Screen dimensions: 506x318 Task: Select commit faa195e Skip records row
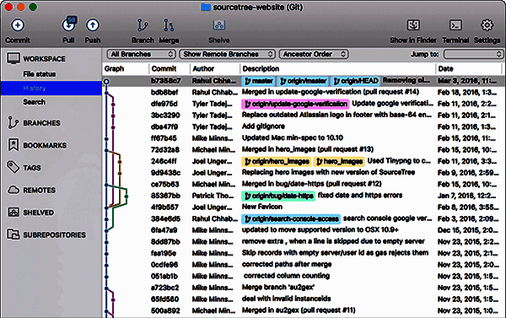(304, 253)
